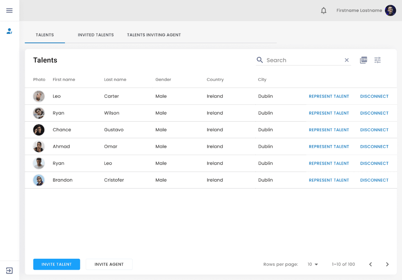Export the talents table as CSV
402x280 pixels.
click(x=363, y=60)
